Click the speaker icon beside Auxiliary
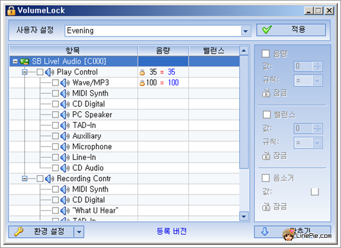 click(65, 136)
